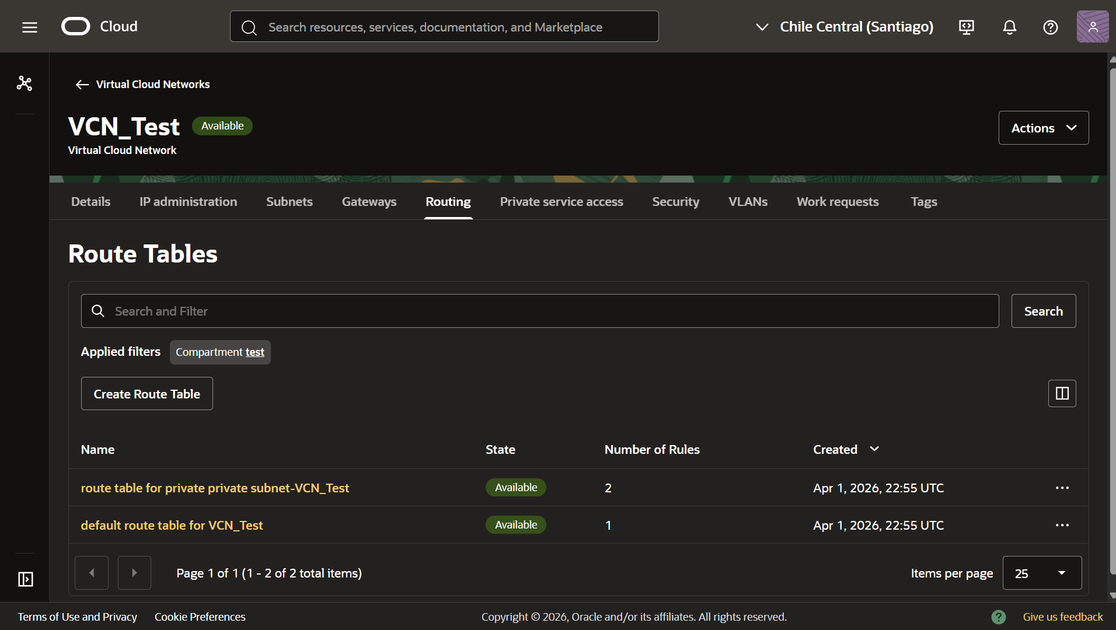Open route table for private subnet-VCN_Test
Screen dimensions: 1116x630
215,488
